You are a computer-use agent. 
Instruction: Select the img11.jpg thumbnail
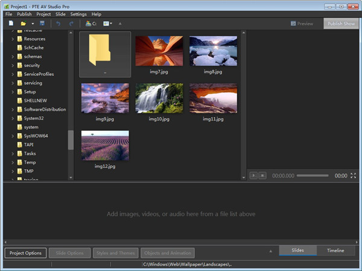213,98
